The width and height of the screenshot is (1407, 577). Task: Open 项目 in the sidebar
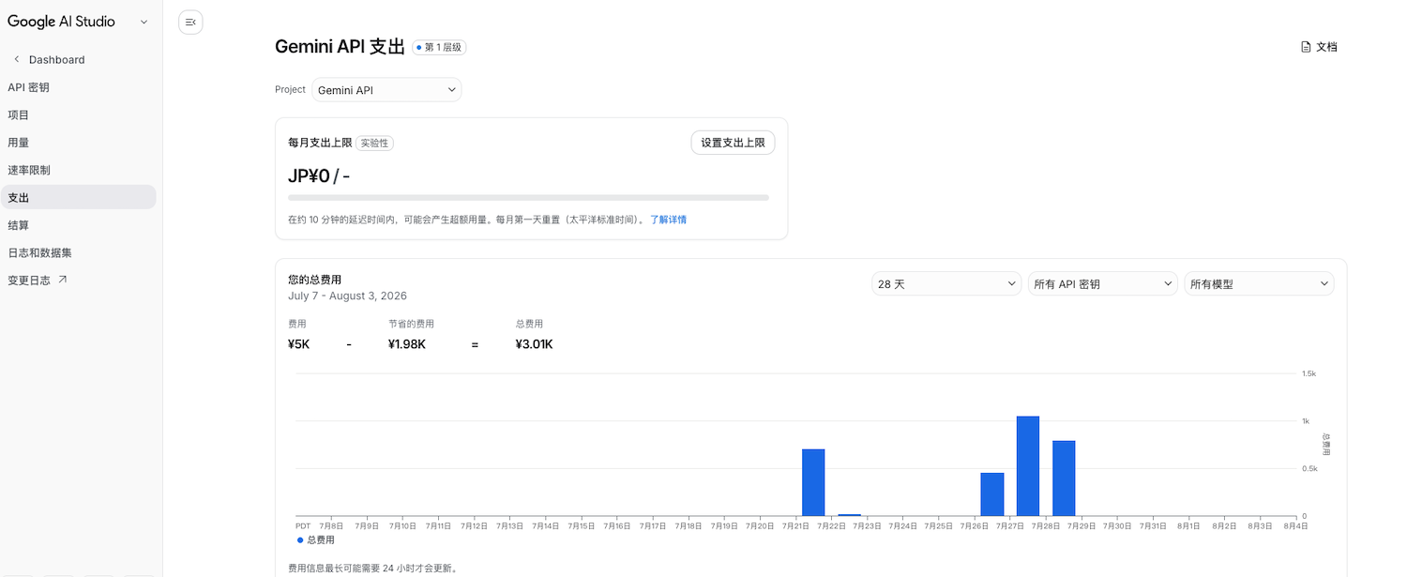pos(78,114)
